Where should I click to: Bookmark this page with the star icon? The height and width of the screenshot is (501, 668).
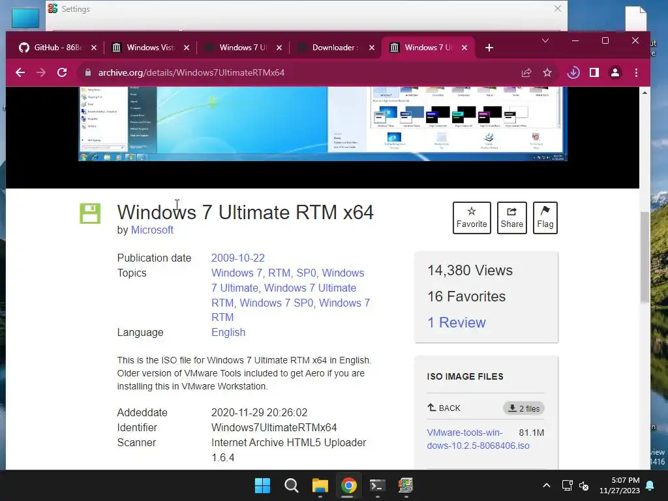[547, 73]
